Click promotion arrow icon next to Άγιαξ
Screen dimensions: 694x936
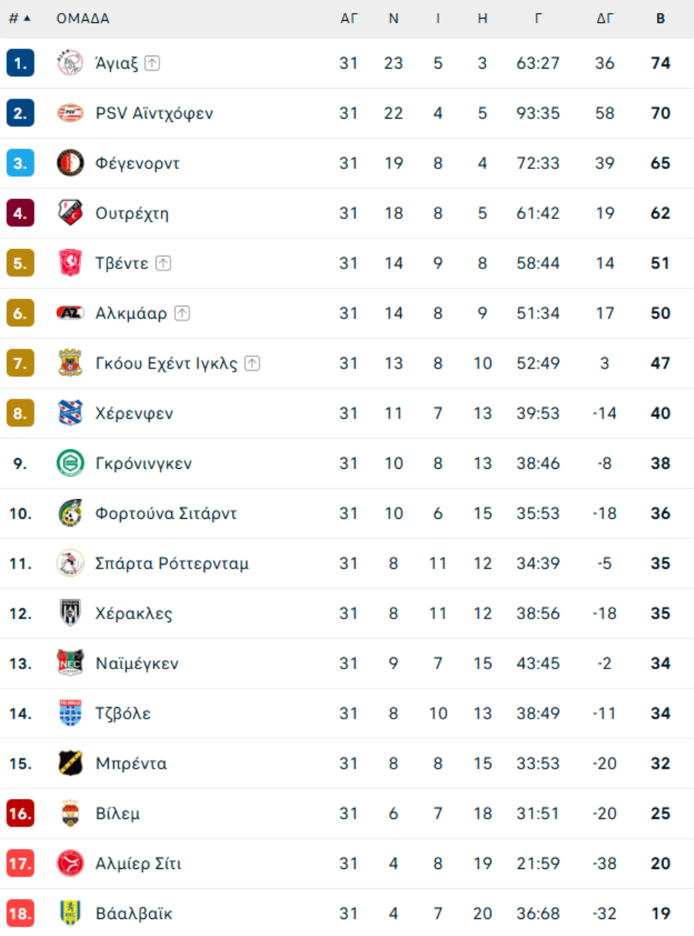pos(152,63)
